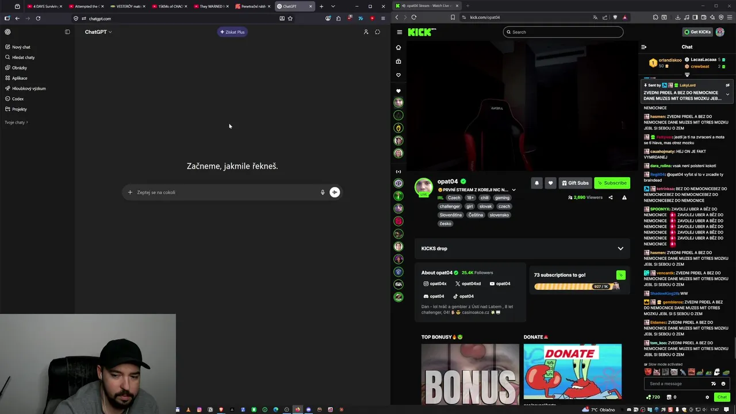Screen dimensions: 736x414
Task: Collapse the ChatGPT sidebar with panel icon
Action: click(67, 32)
